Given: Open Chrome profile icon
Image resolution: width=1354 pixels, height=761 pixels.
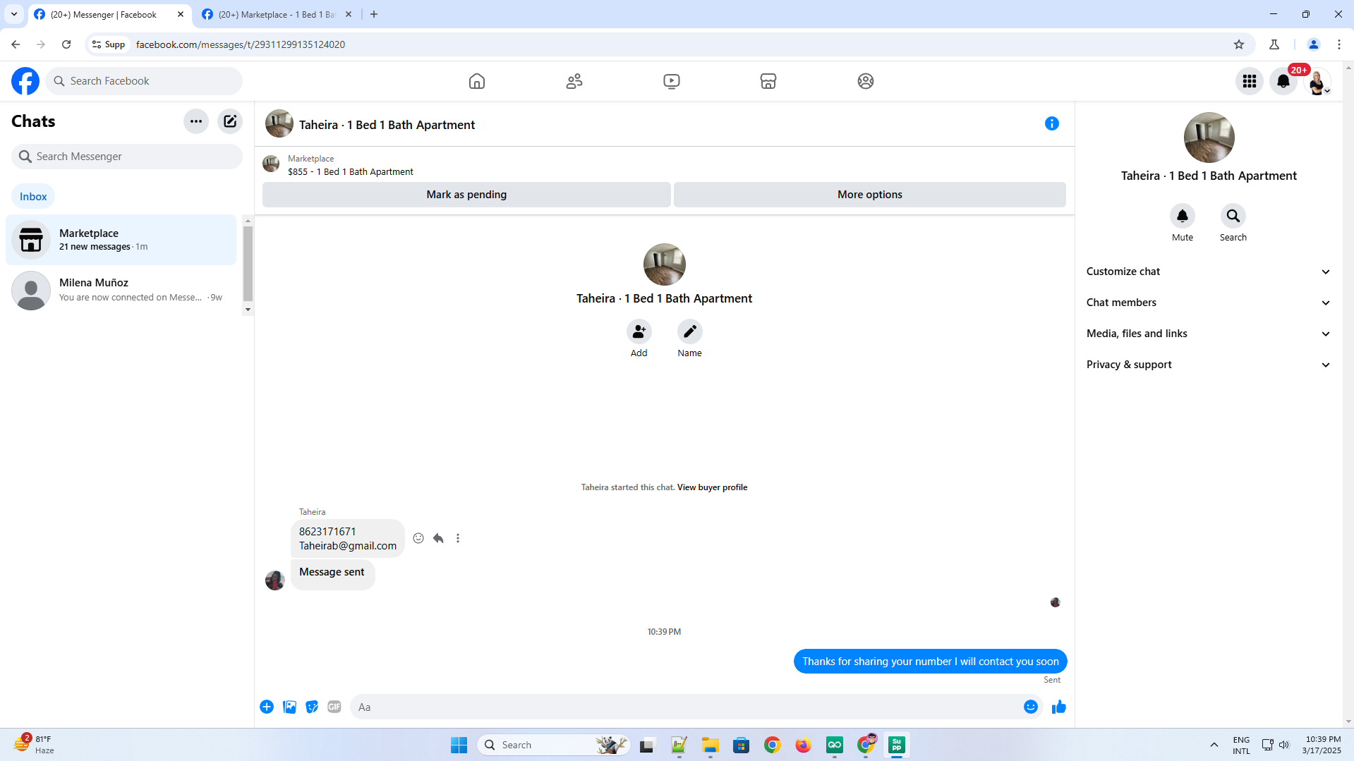Looking at the screenshot, I should pyautogui.click(x=1314, y=44).
